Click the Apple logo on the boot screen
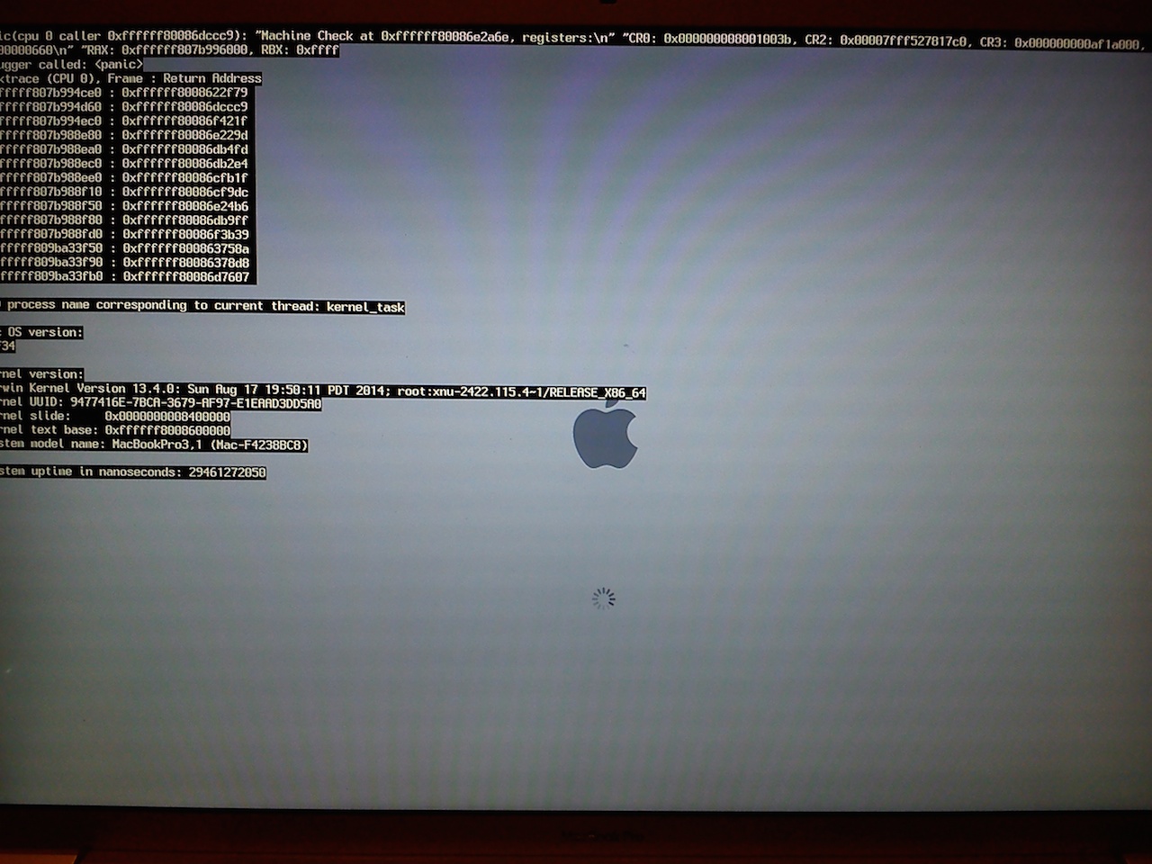 pyautogui.click(x=605, y=434)
